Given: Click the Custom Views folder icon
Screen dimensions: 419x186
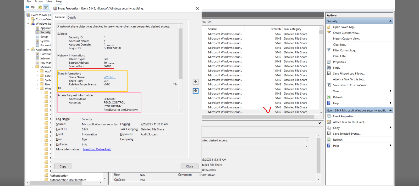Looking at the screenshot, I should [x=33, y=19].
